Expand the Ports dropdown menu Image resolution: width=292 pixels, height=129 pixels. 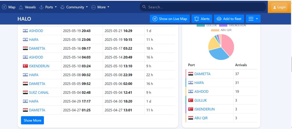pyautogui.click(x=49, y=7)
